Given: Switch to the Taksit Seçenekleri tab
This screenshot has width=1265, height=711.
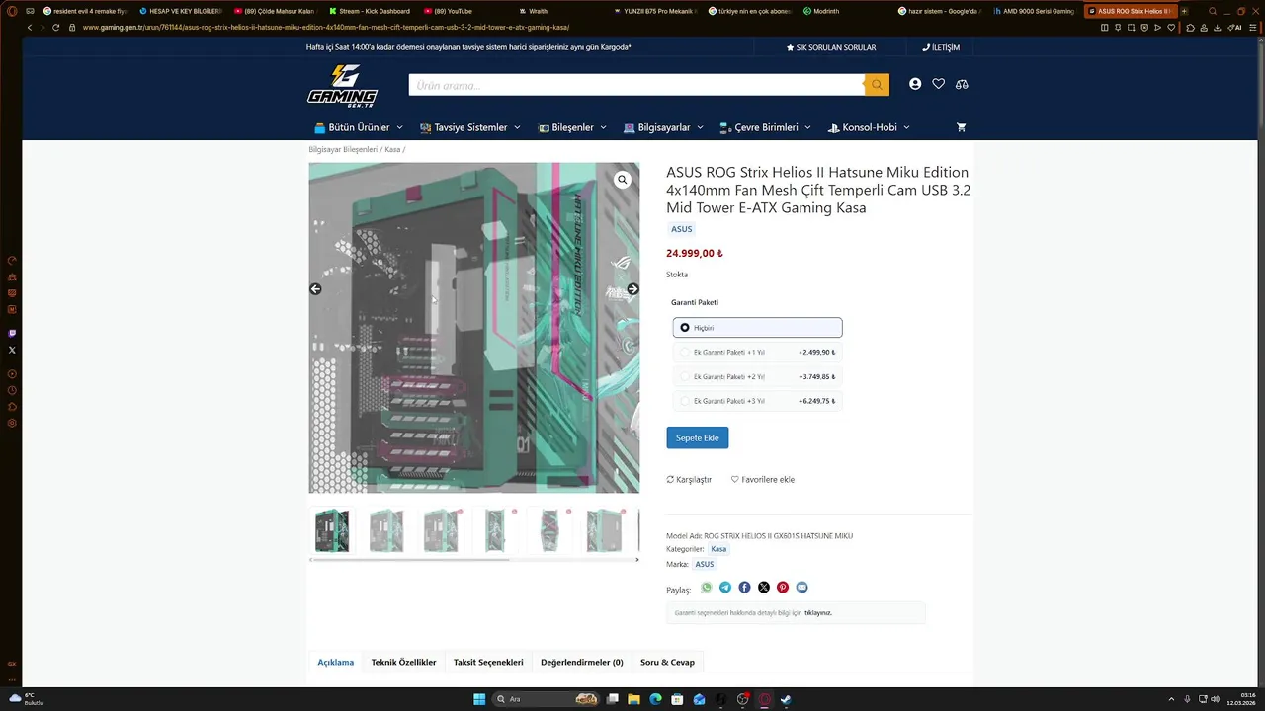Looking at the screenshot, I should pyautogui.click(x=488, y=662).
